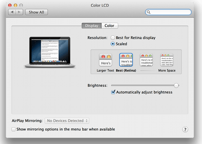The height and width of the screenshot is (144, 202).
Task: Click the Brightness slider knob
Action: click(176, 86)
